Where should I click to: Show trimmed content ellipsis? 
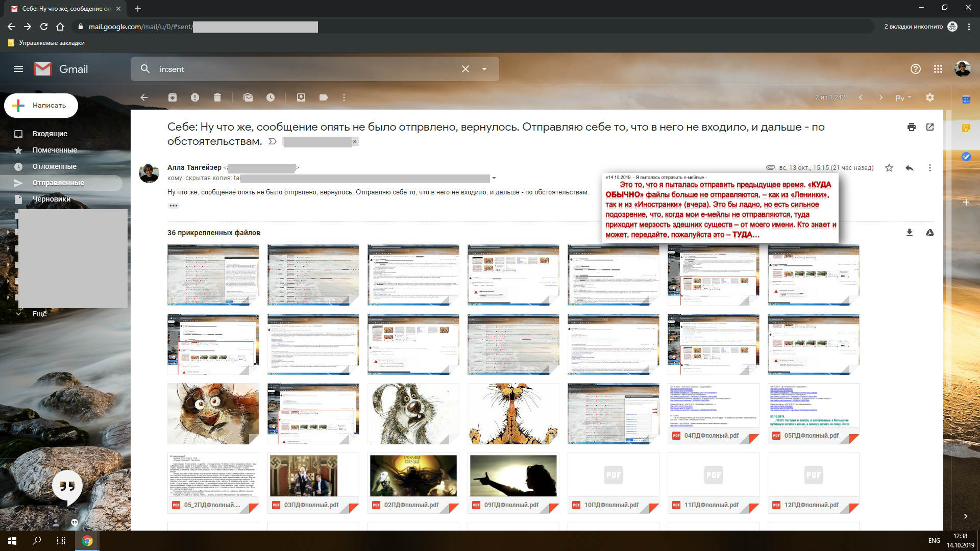click(x=174, y=206)
